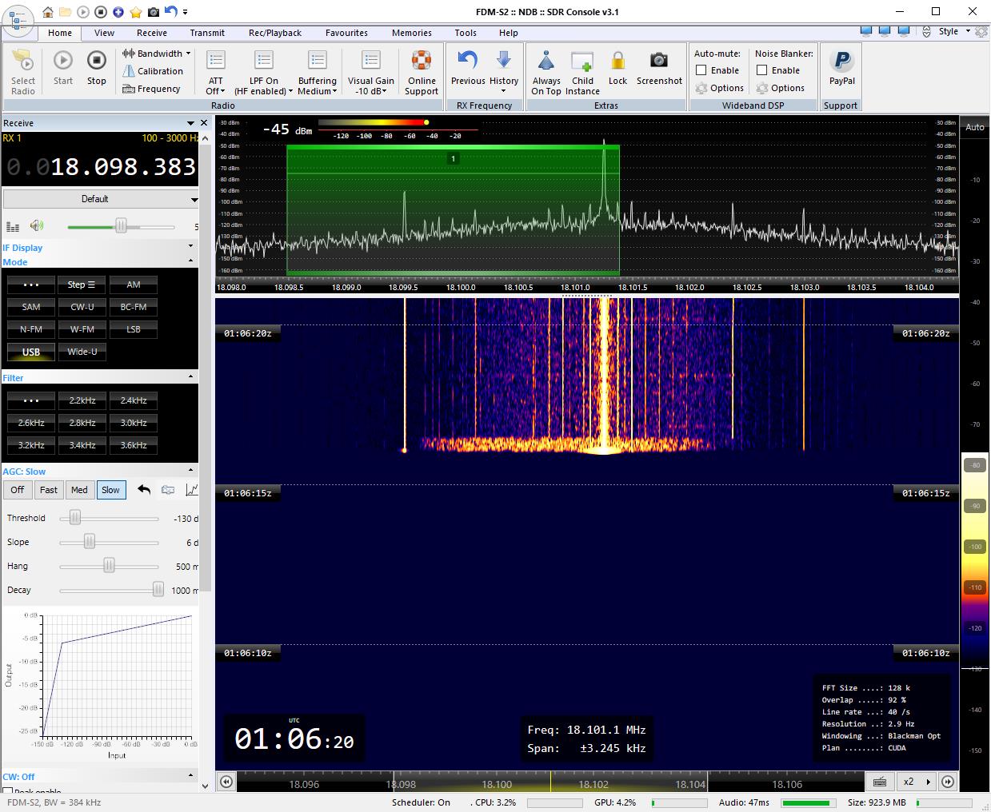
Task: Mute audio with the speaker icon
Action: click(x=37, y=226)
